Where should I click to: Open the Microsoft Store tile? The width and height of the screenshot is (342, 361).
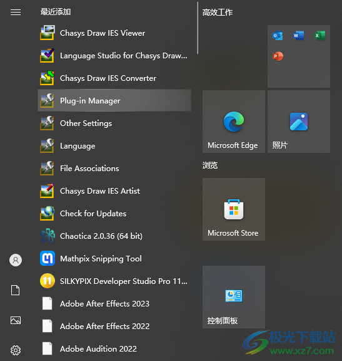(x=234, y=209)
